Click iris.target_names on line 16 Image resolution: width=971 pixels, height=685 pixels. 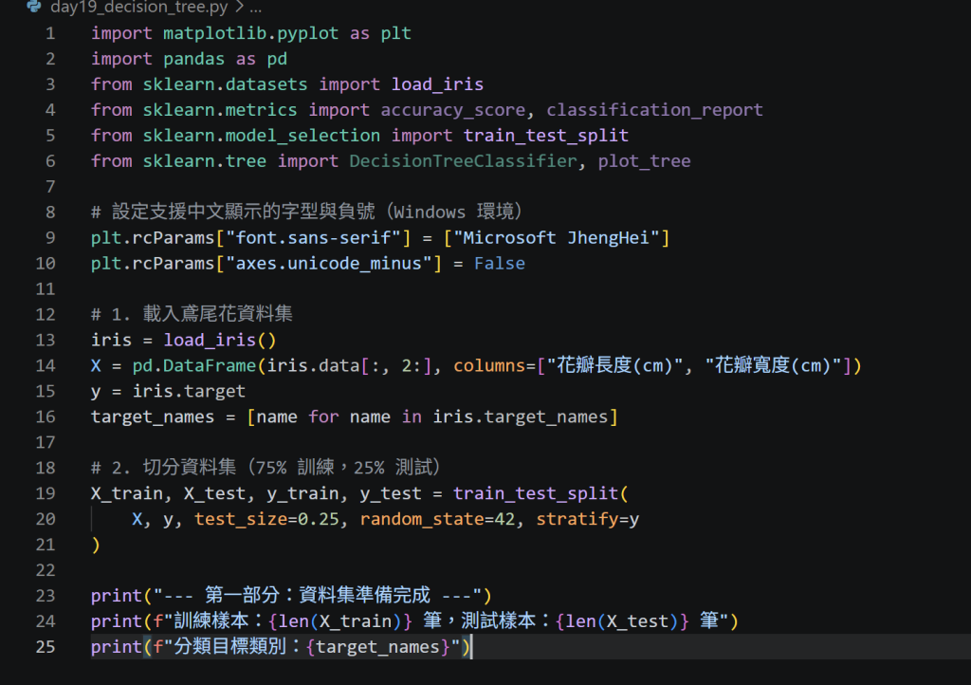click(521, 417)
